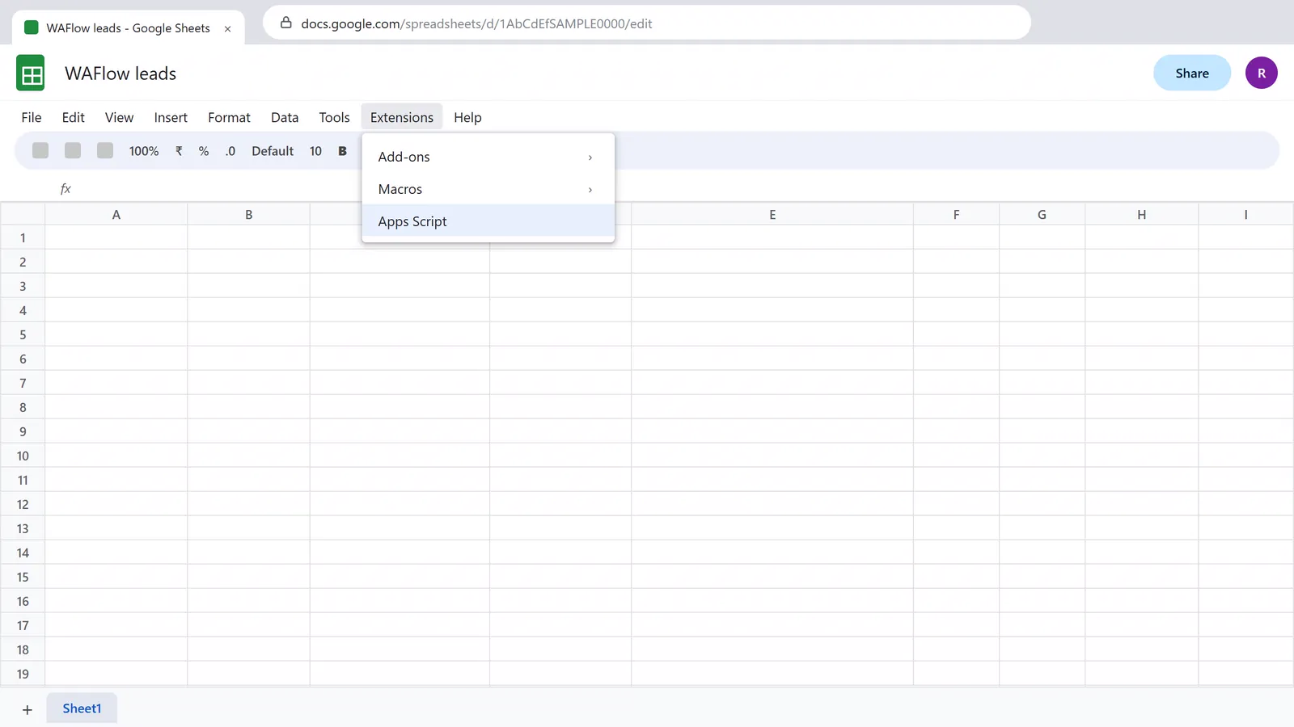Open the Help menu
This screenshot has height=727, width=1294.
coord(467,117)
